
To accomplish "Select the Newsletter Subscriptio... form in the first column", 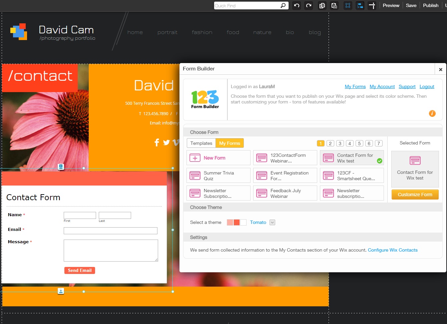I will tap(218, 193).
